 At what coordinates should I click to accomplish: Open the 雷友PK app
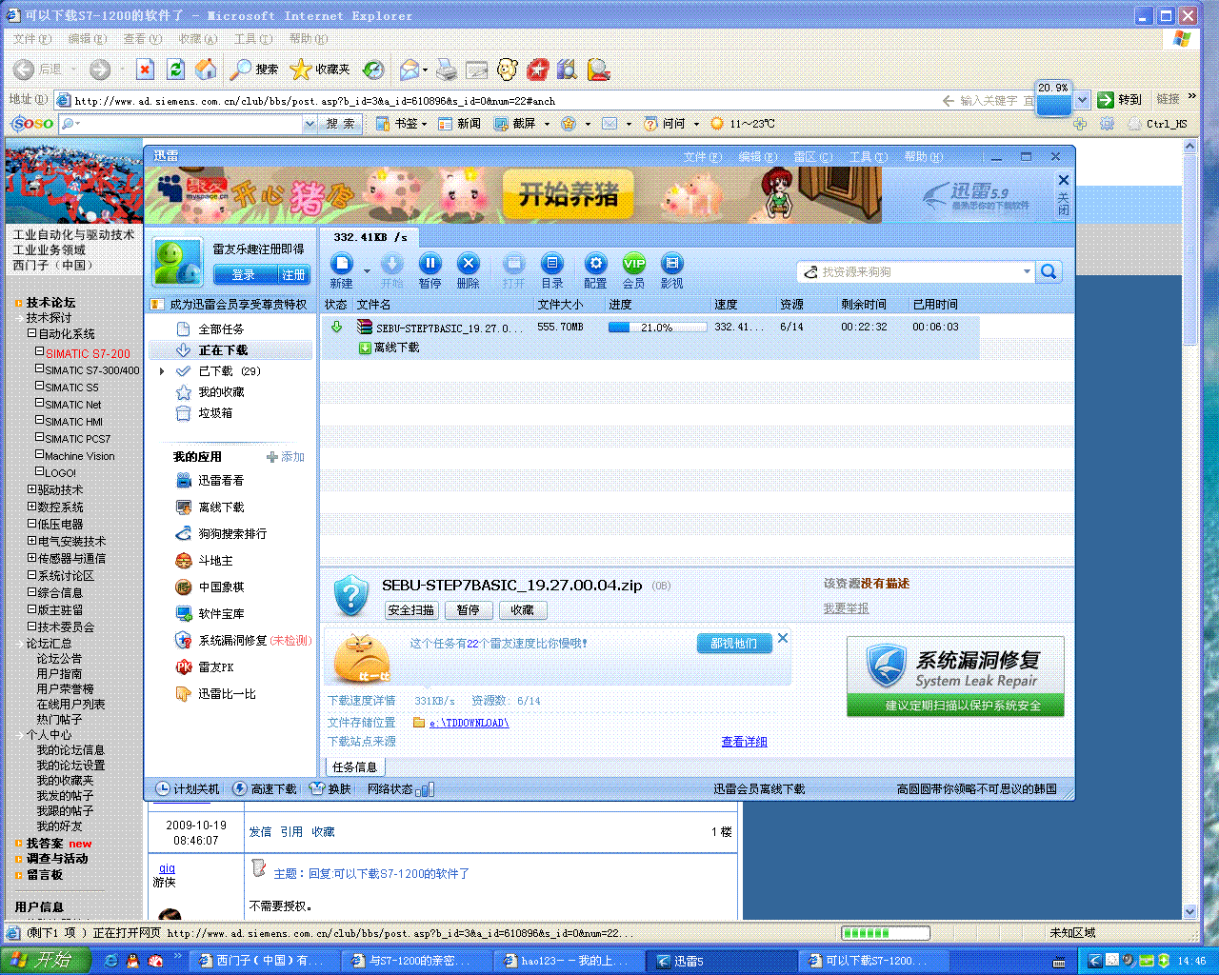point(205,667)
